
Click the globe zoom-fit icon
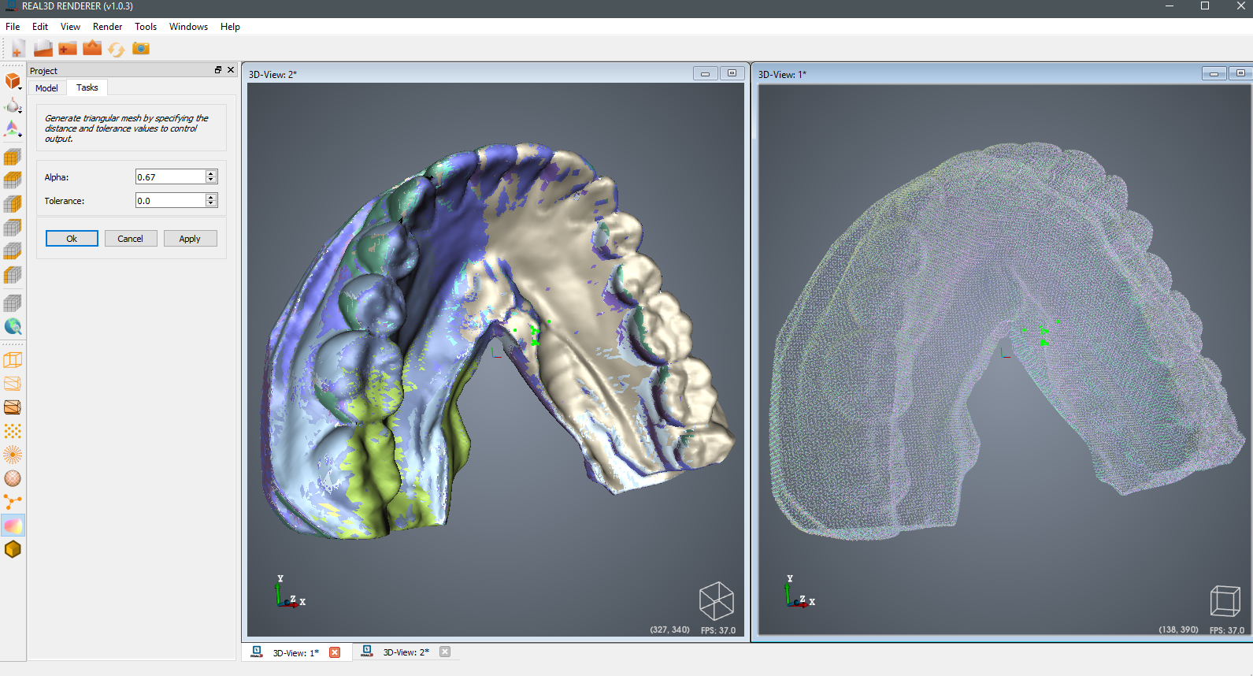(13, 327)
